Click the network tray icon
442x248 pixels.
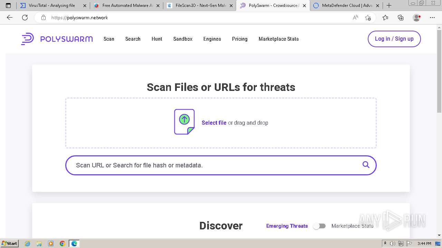(x=401, y=244)
